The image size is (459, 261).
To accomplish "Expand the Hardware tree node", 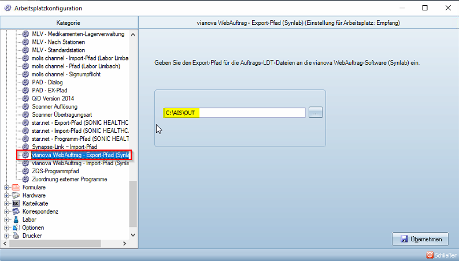I will 6,196.
